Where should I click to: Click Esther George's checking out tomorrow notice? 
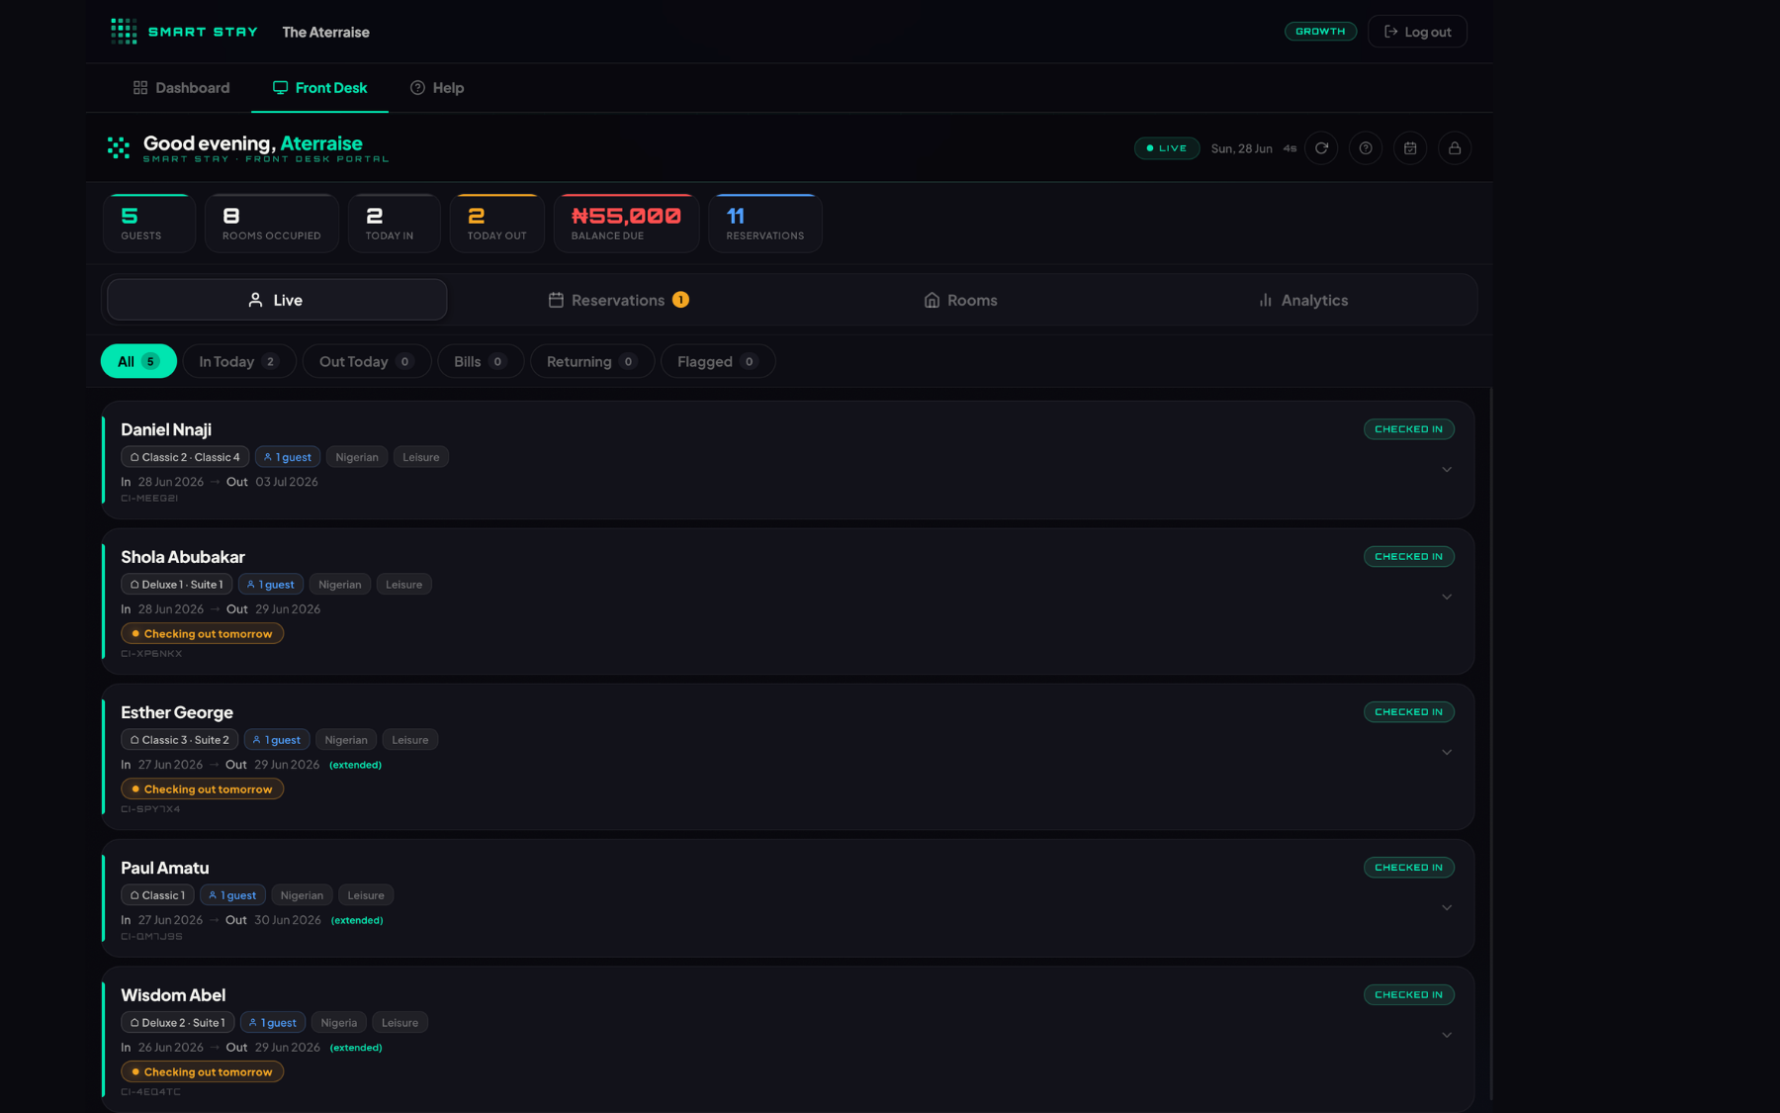203,789
